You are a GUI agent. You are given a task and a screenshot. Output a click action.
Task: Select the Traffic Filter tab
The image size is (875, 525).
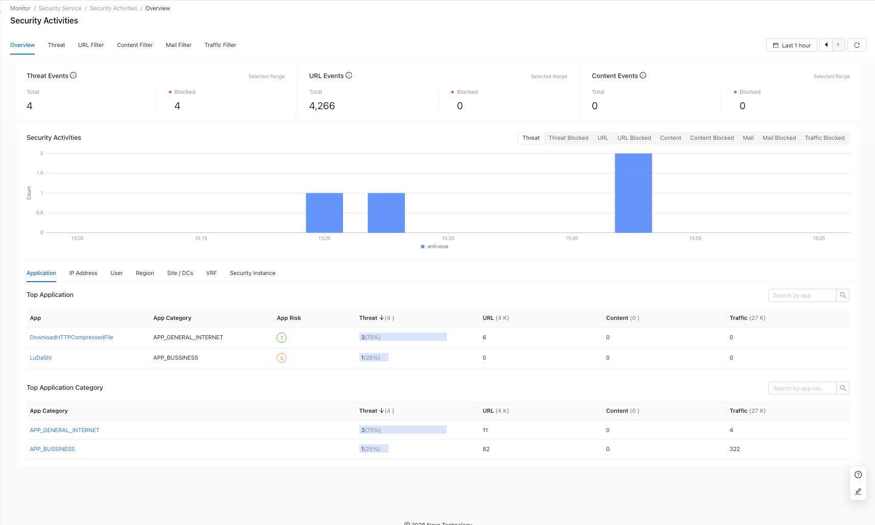pyautogui.click(x=221, y=45)
